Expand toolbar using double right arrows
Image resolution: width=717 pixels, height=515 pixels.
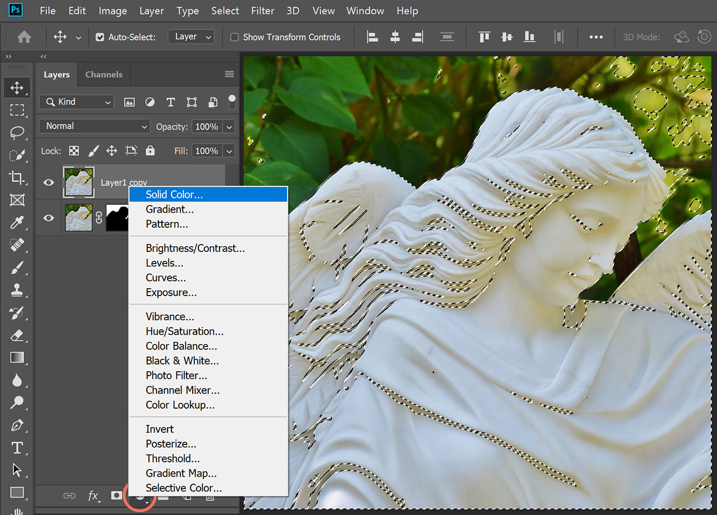9,57
